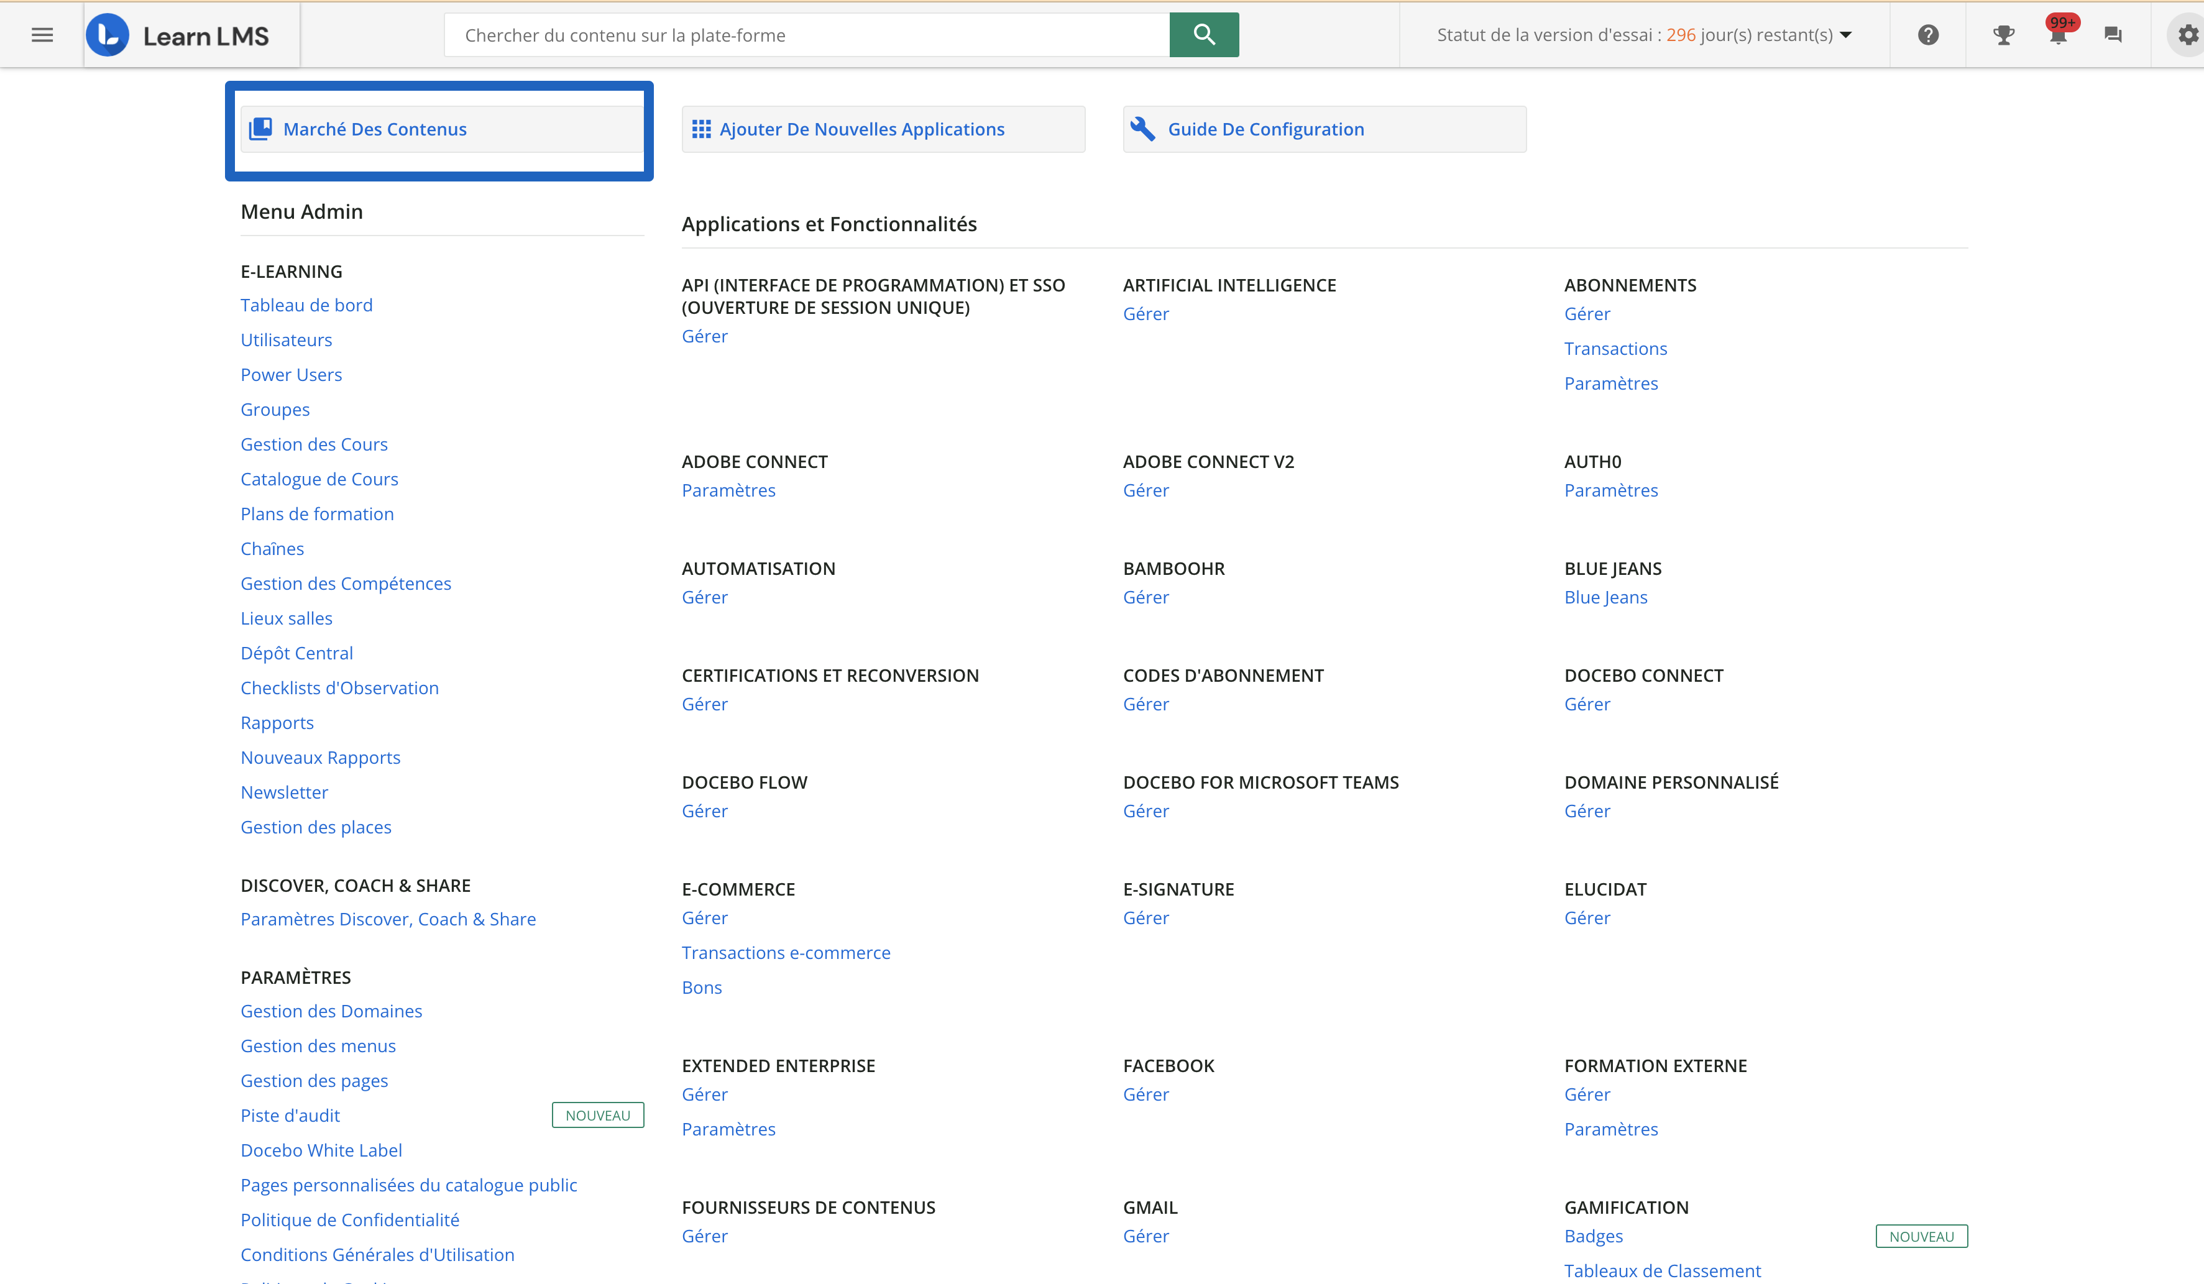Open Gestion des menus
The image size is (2204, 1284).
tap(318, 1046)
